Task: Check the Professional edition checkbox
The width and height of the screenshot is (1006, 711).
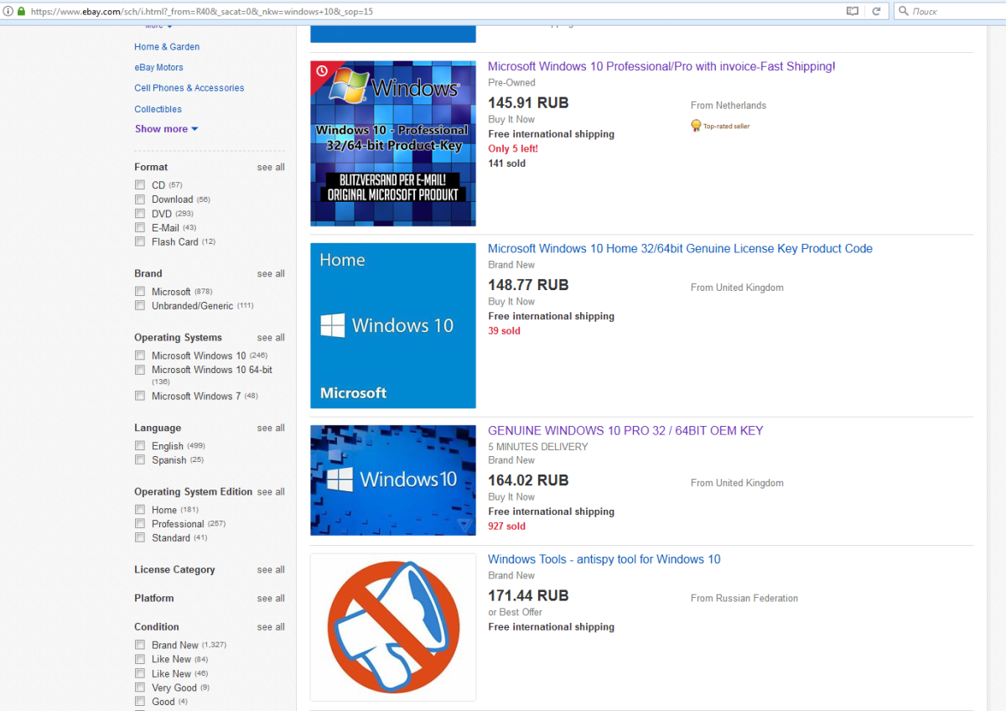Action: click(140, 523)
